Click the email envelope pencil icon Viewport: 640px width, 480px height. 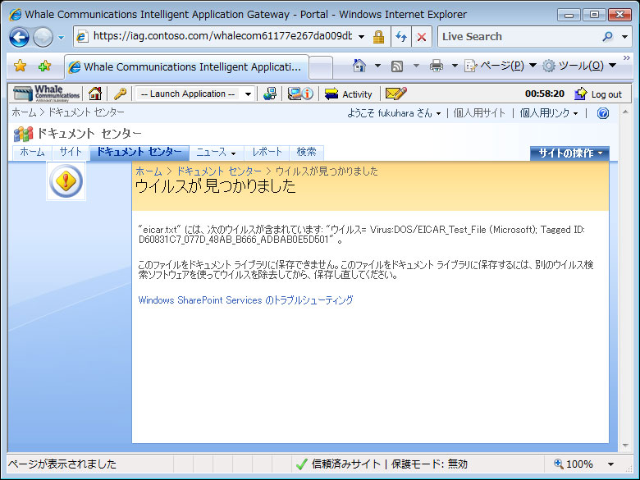pos(395,94)
